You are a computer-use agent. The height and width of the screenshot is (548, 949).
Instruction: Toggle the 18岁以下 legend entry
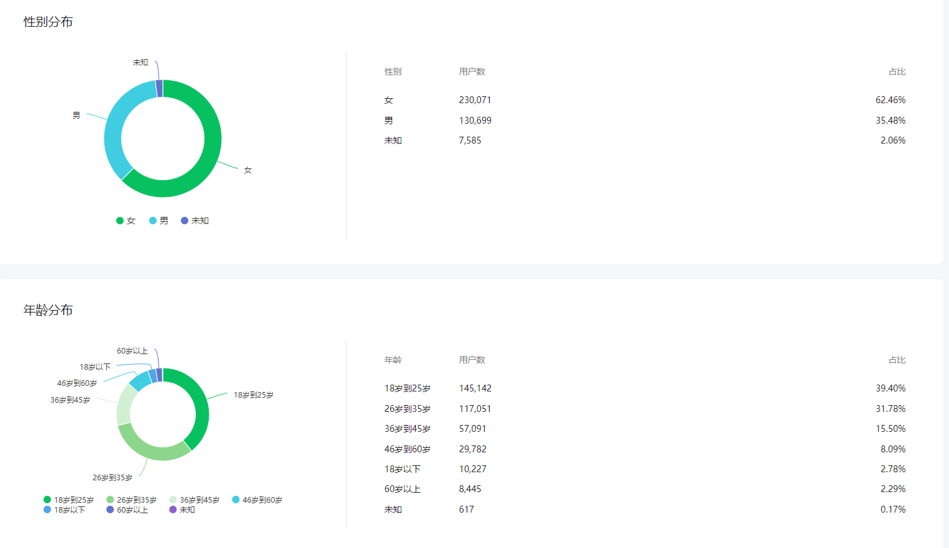pos(64,509)
